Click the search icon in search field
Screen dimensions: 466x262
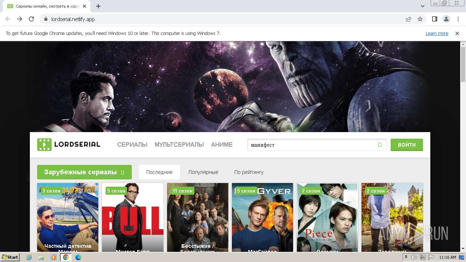380,145
